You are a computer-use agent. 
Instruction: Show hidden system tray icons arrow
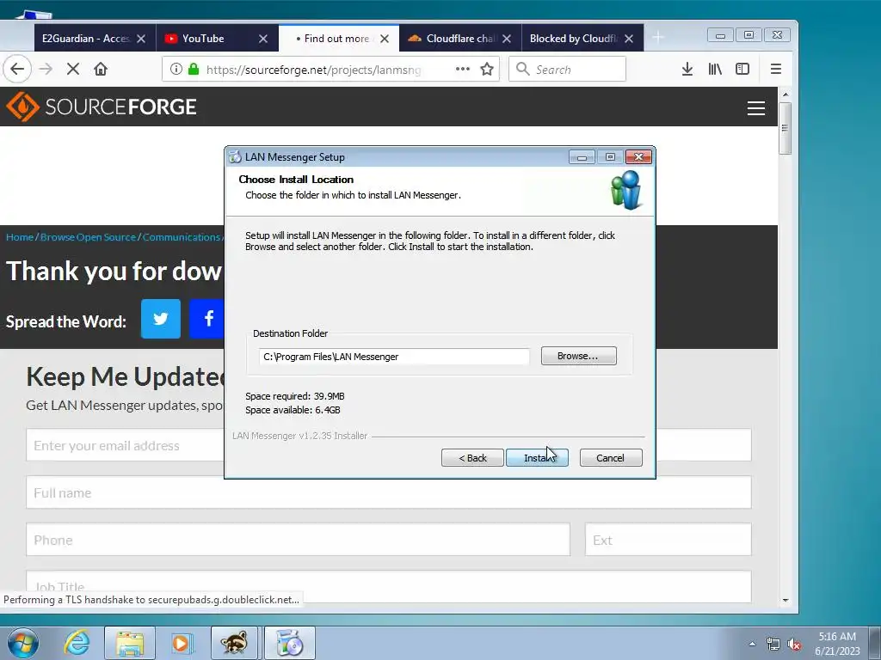752,644
